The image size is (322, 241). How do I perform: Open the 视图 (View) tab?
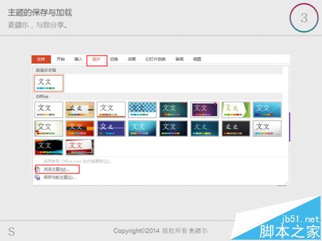click(x=197, y=59)
